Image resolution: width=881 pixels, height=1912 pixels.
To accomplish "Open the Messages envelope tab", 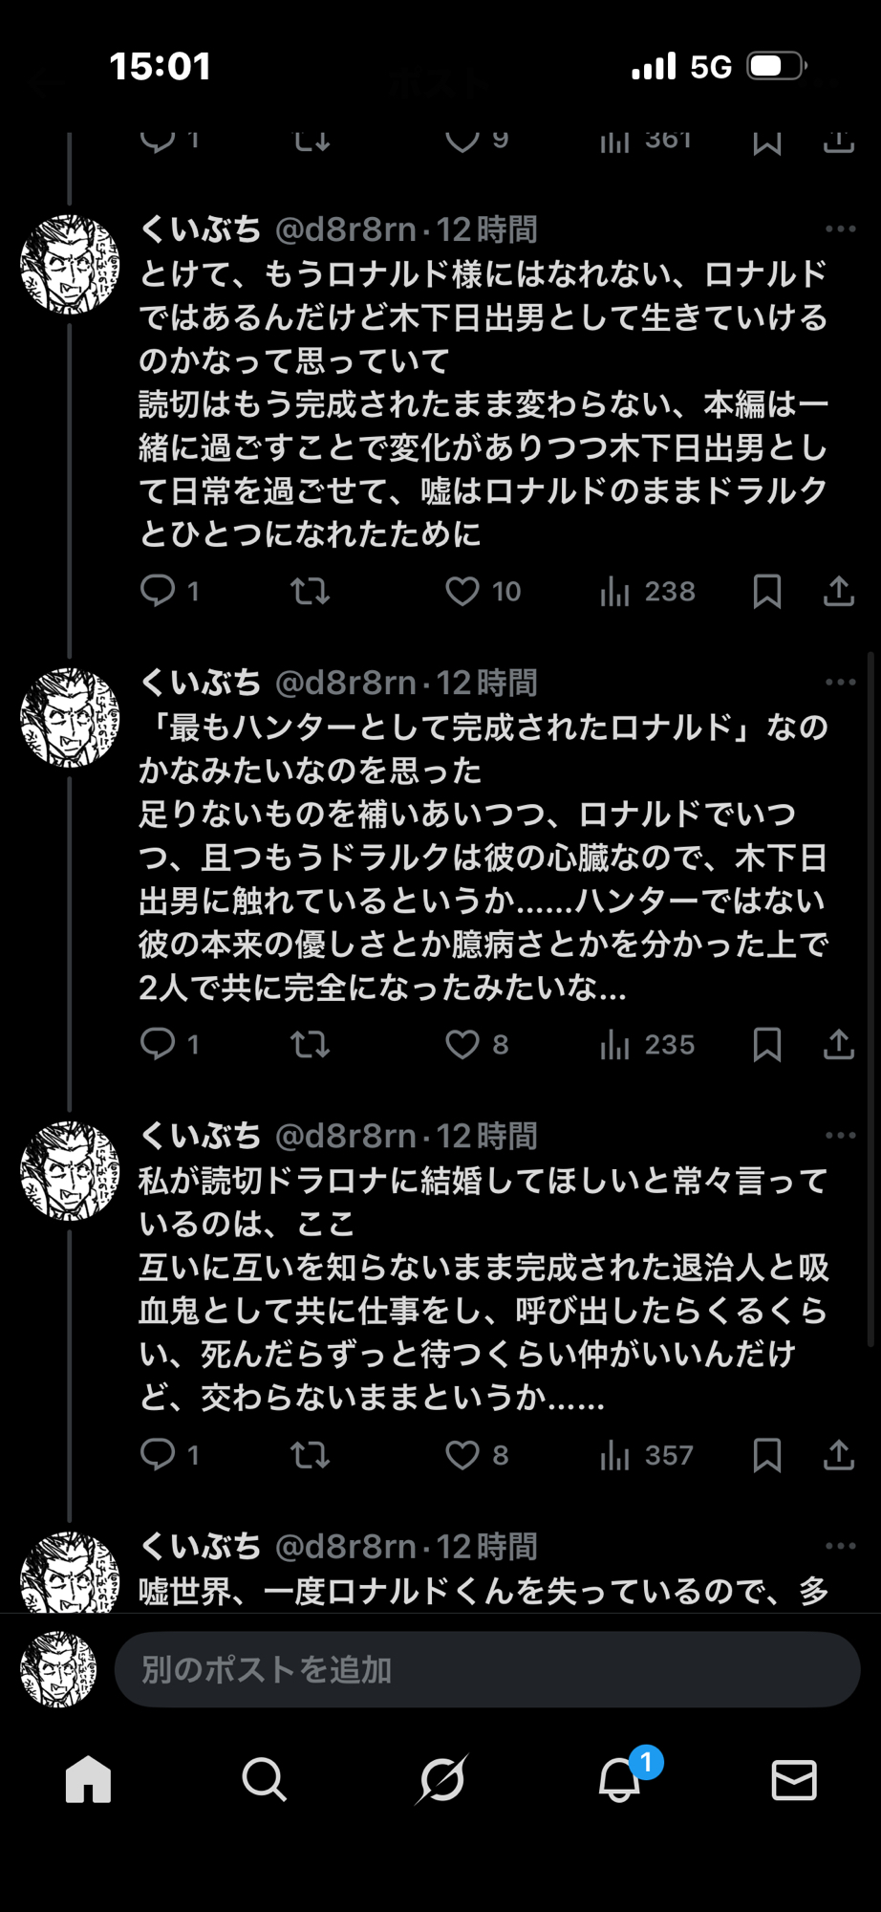I will pyautogui.click(x=793, y=1780).
